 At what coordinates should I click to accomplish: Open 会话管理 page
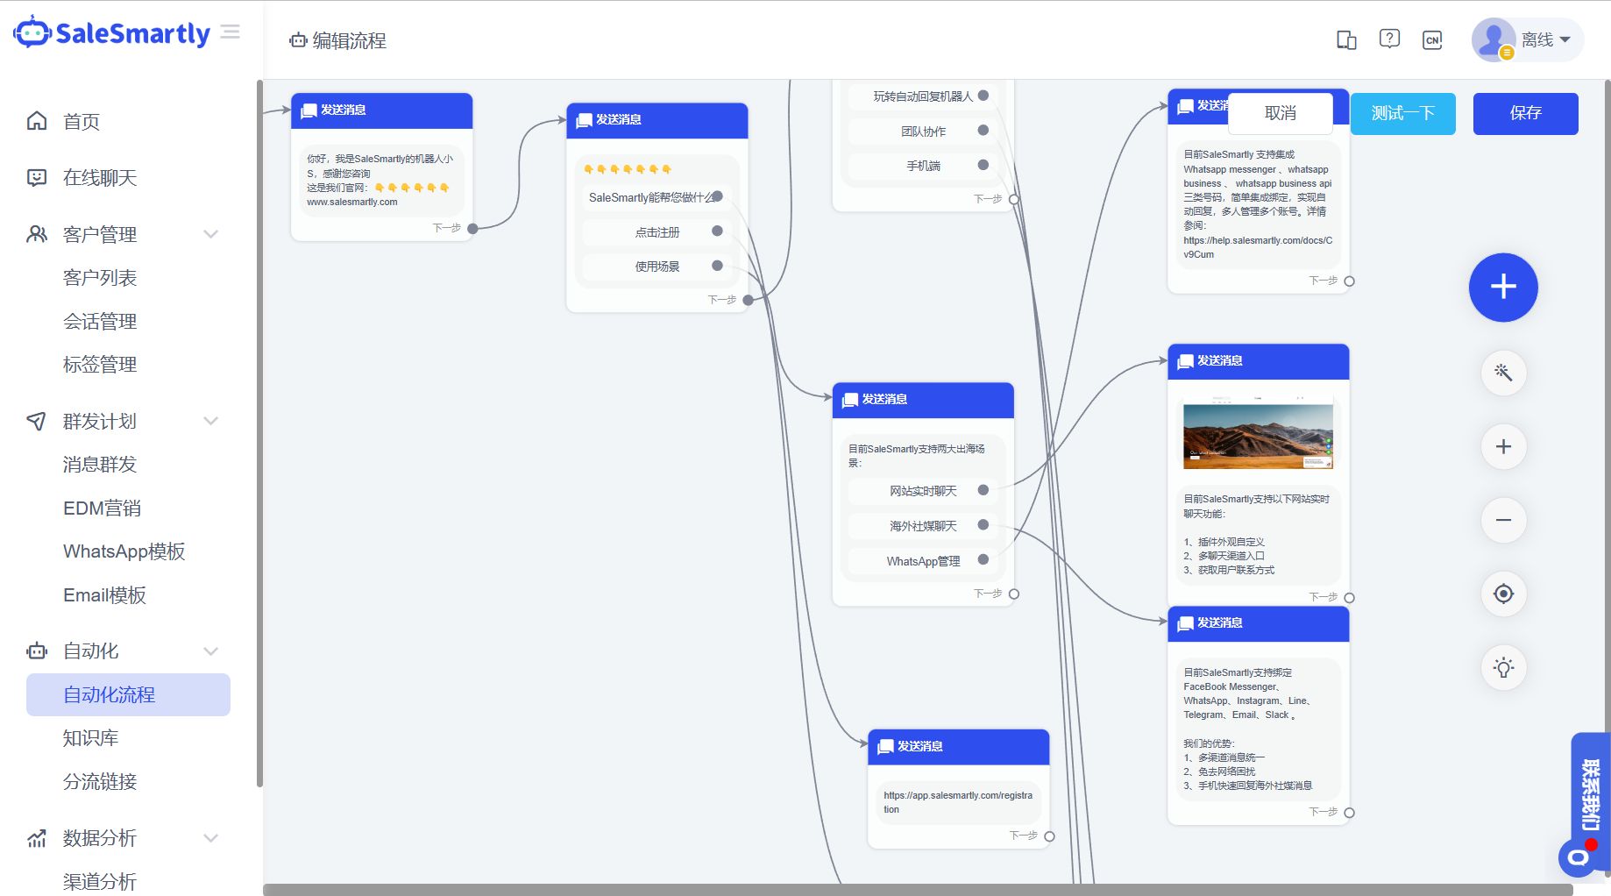coord(100,322)
